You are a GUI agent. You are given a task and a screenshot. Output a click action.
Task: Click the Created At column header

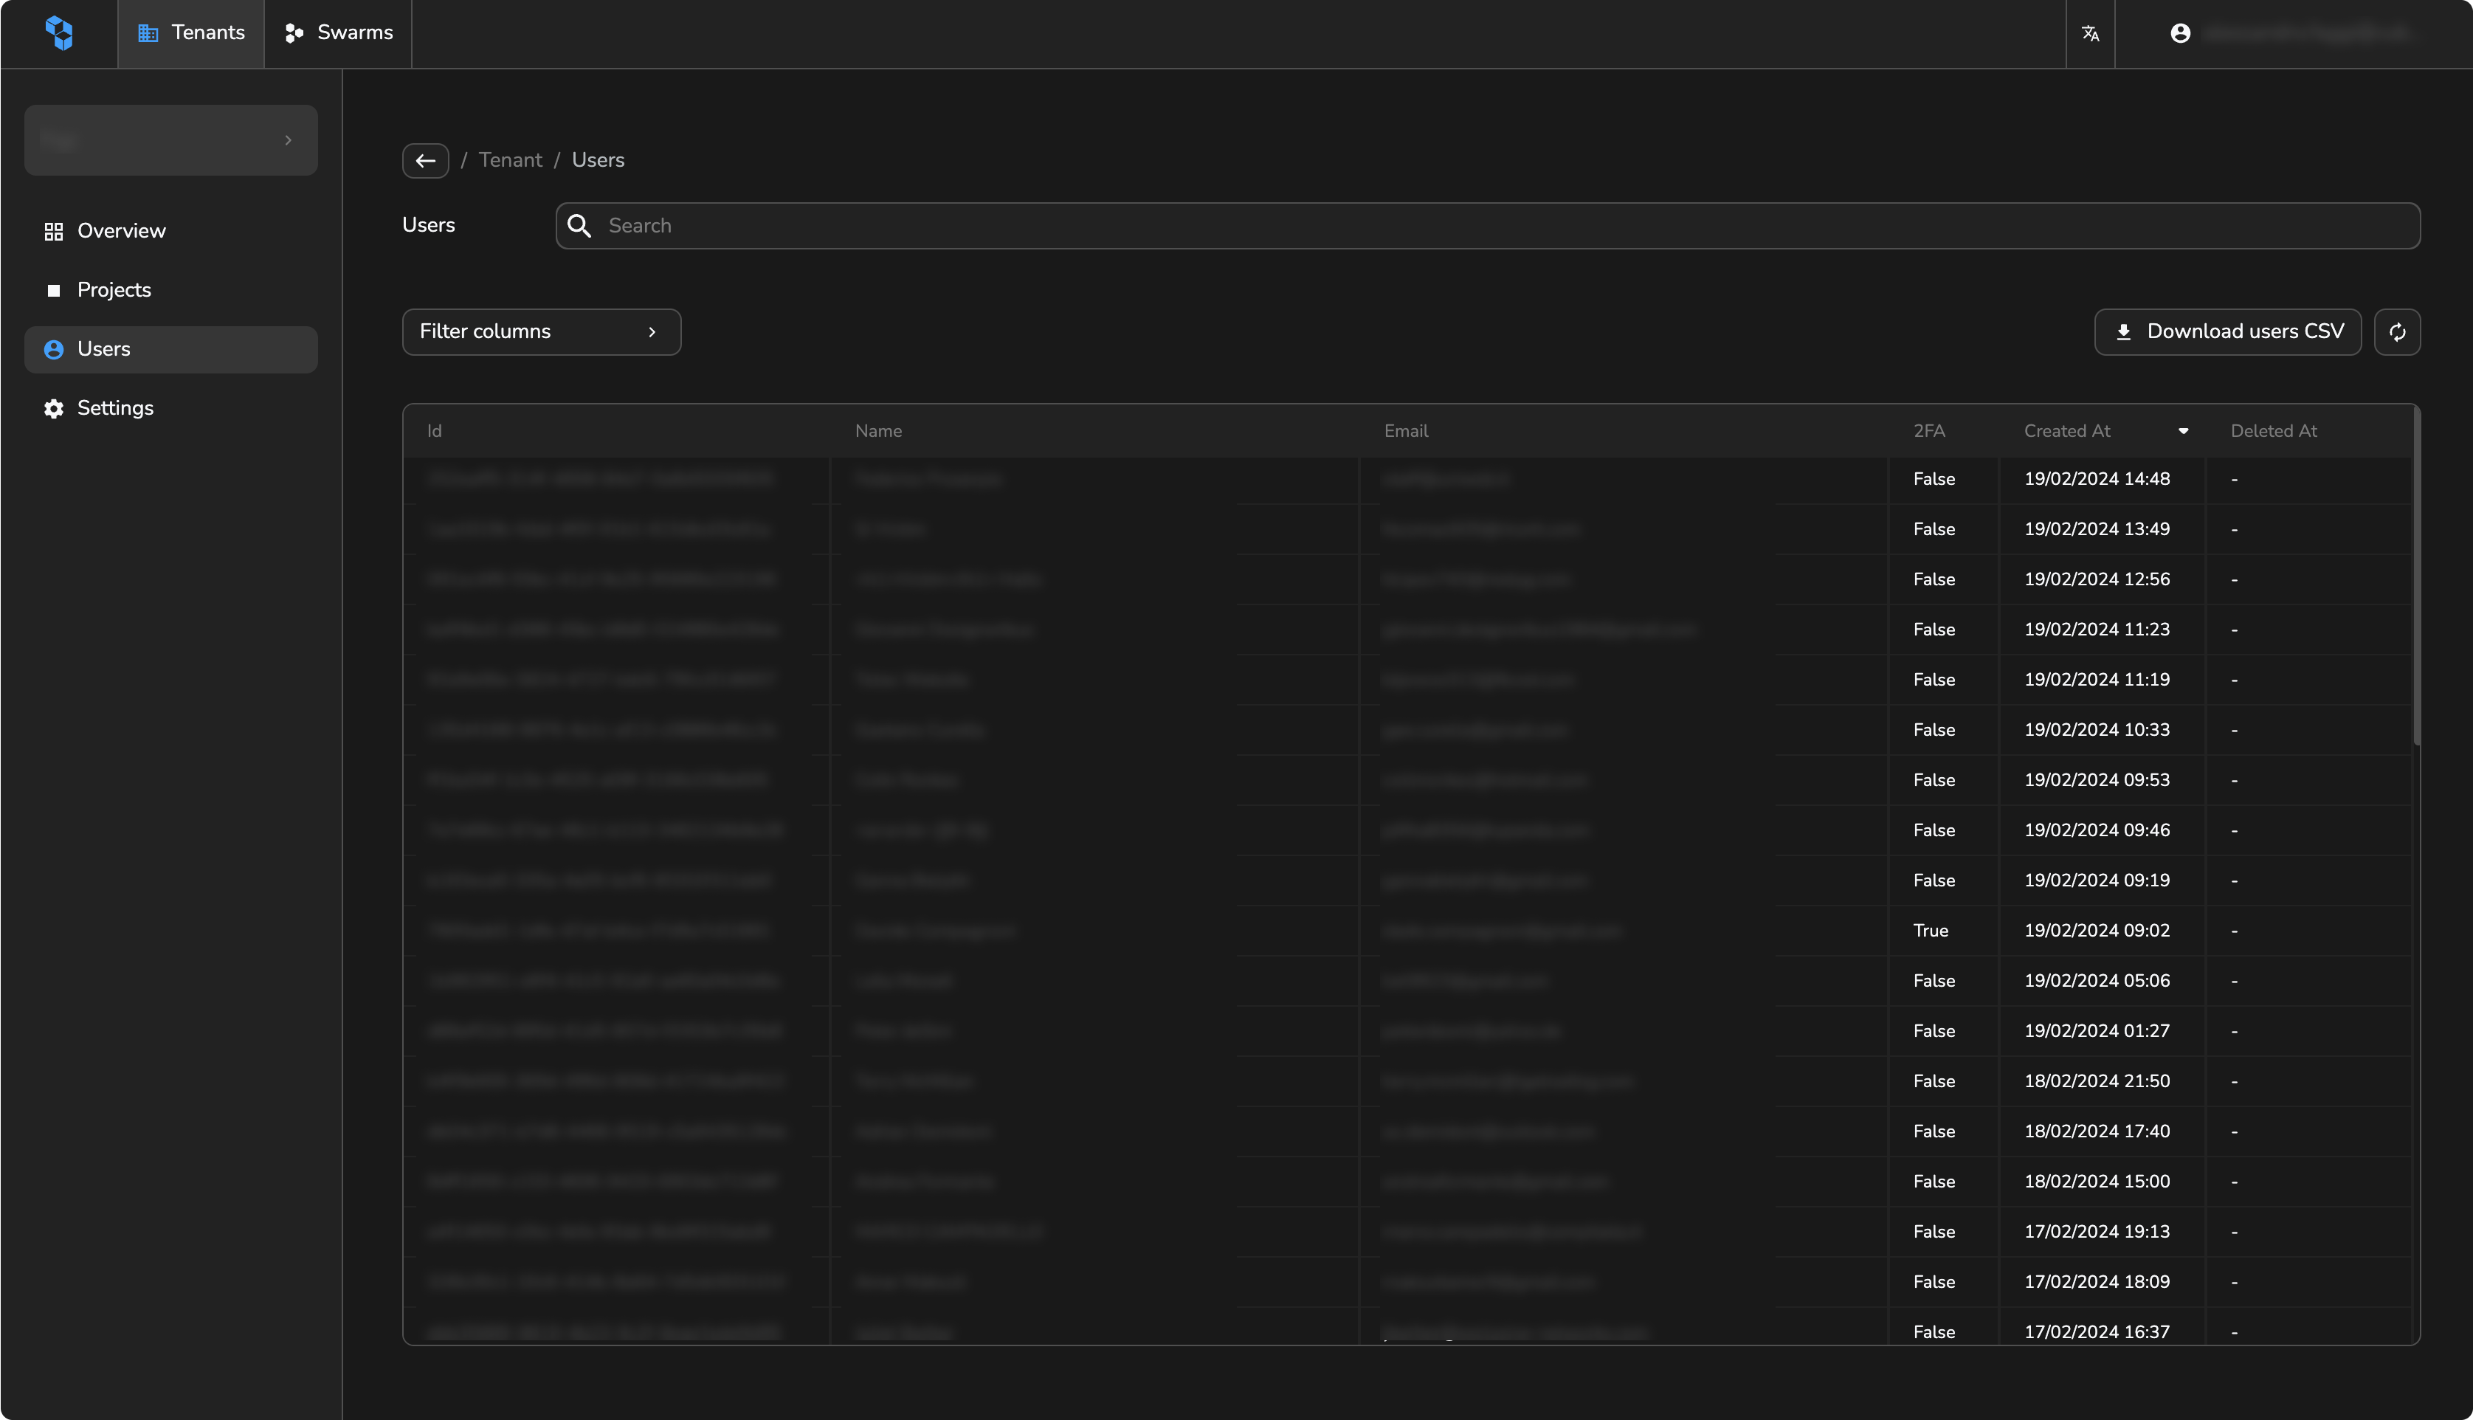tap(2066, 431)
